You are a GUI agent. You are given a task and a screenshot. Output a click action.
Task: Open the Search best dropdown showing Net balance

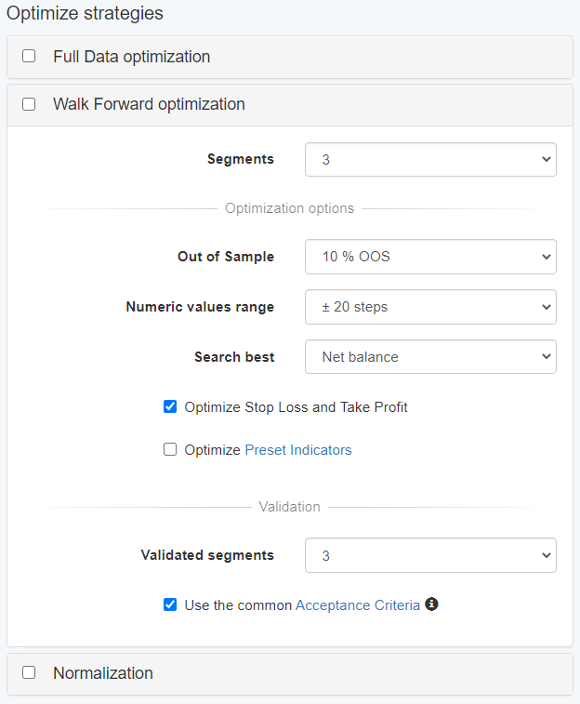coord(430,356)
